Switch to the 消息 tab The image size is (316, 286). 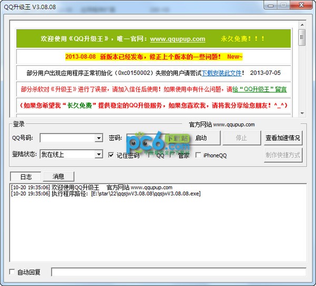[58, 176]
